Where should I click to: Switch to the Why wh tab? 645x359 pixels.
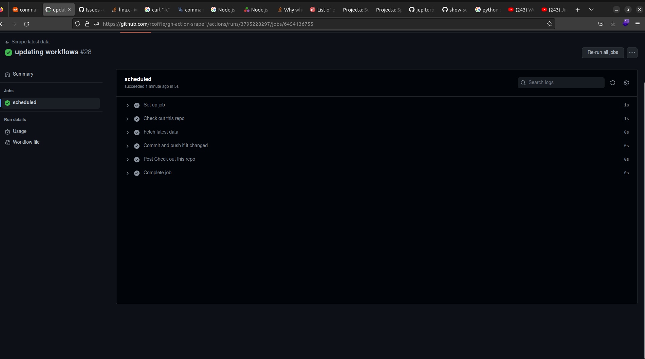point(290,9)
